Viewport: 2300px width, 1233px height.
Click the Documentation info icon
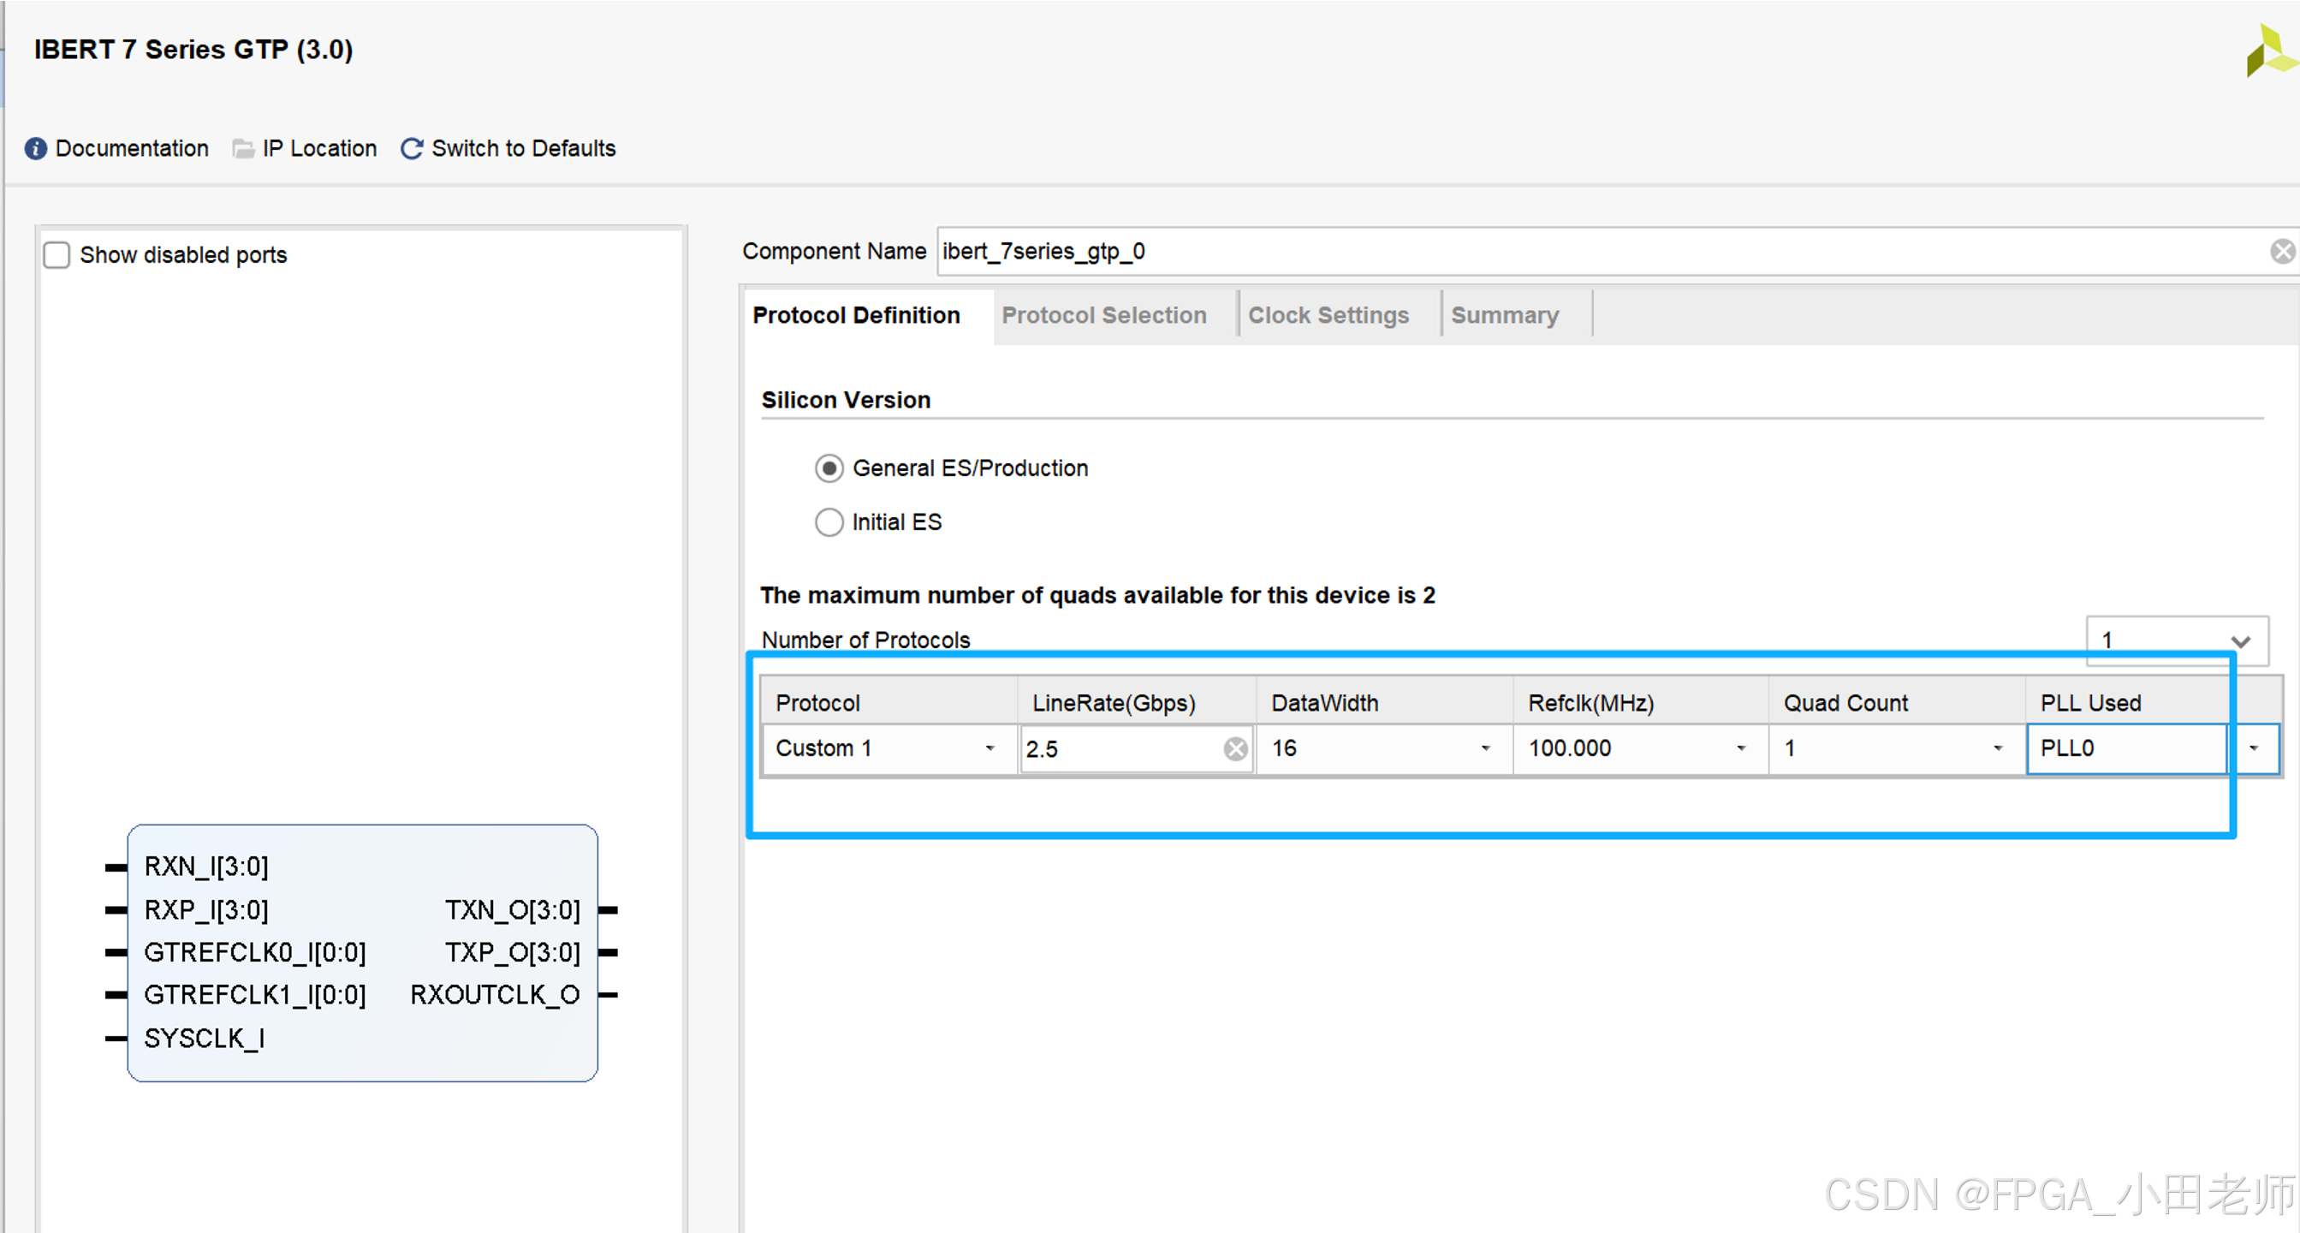pyautogui.click(x=36, y=148)
